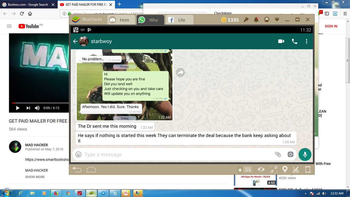Toggle BlueStacks eye visibility overlay
Image resolution: width=350 pixels, height=197 pixels.
click(x=261, y=170)
